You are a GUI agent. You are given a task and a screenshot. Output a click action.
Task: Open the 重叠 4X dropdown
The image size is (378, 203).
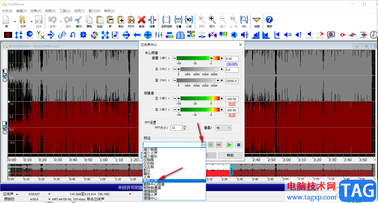(223, 128)
